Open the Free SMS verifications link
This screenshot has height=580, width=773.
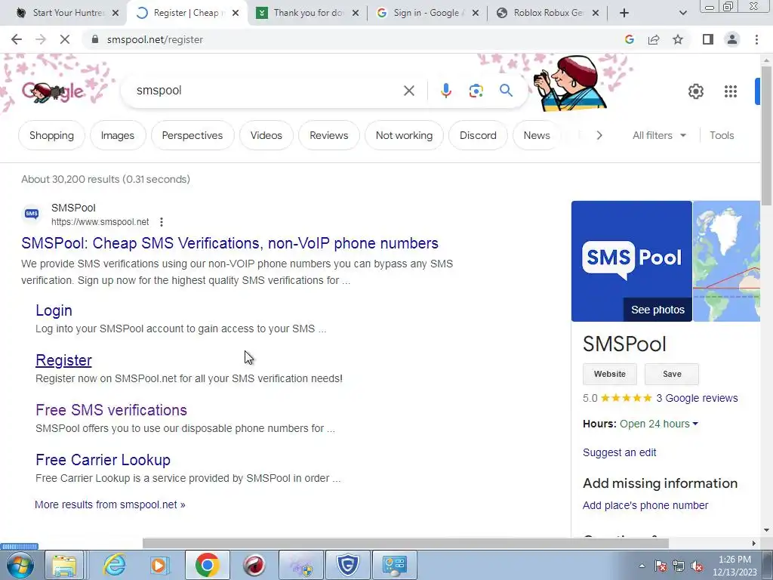point(112,410)
